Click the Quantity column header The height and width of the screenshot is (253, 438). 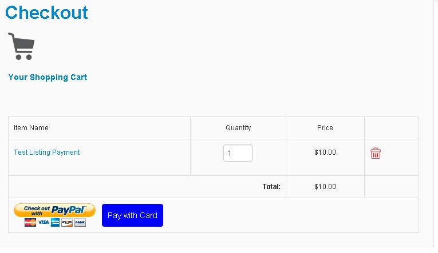pyautogui.click(x=238, y=128)
